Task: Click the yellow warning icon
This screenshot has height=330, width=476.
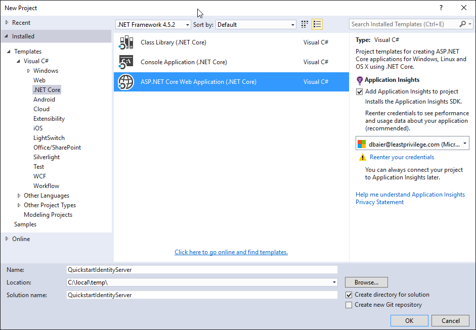Action: [363, 157]
